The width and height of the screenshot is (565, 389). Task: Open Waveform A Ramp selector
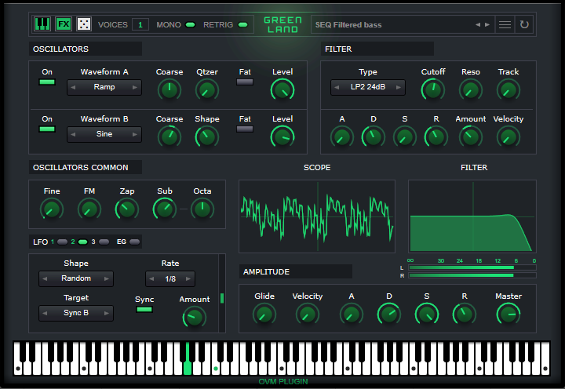click(x=104, y=87)
